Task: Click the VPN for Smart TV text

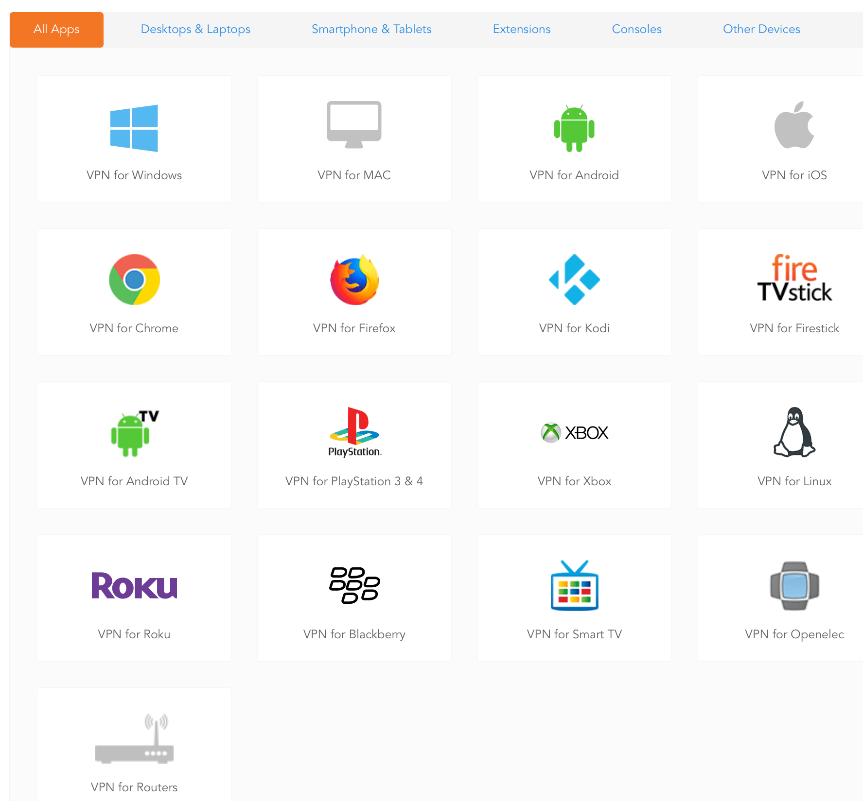Action: [x=574, y=634]
